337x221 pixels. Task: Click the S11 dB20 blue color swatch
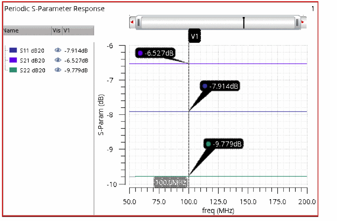coord(13,50)
